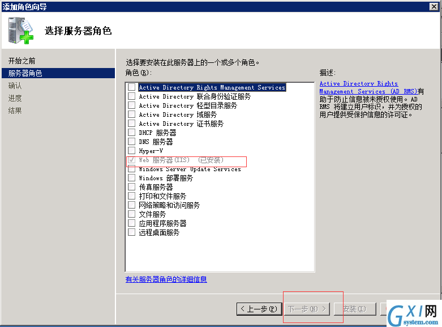Select 文件服务 role text
Screen dimensions: 442x327
coord(152,214)
